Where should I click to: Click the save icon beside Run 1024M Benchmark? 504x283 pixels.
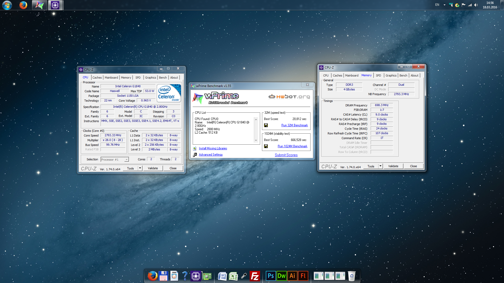(x=266, y=146)
